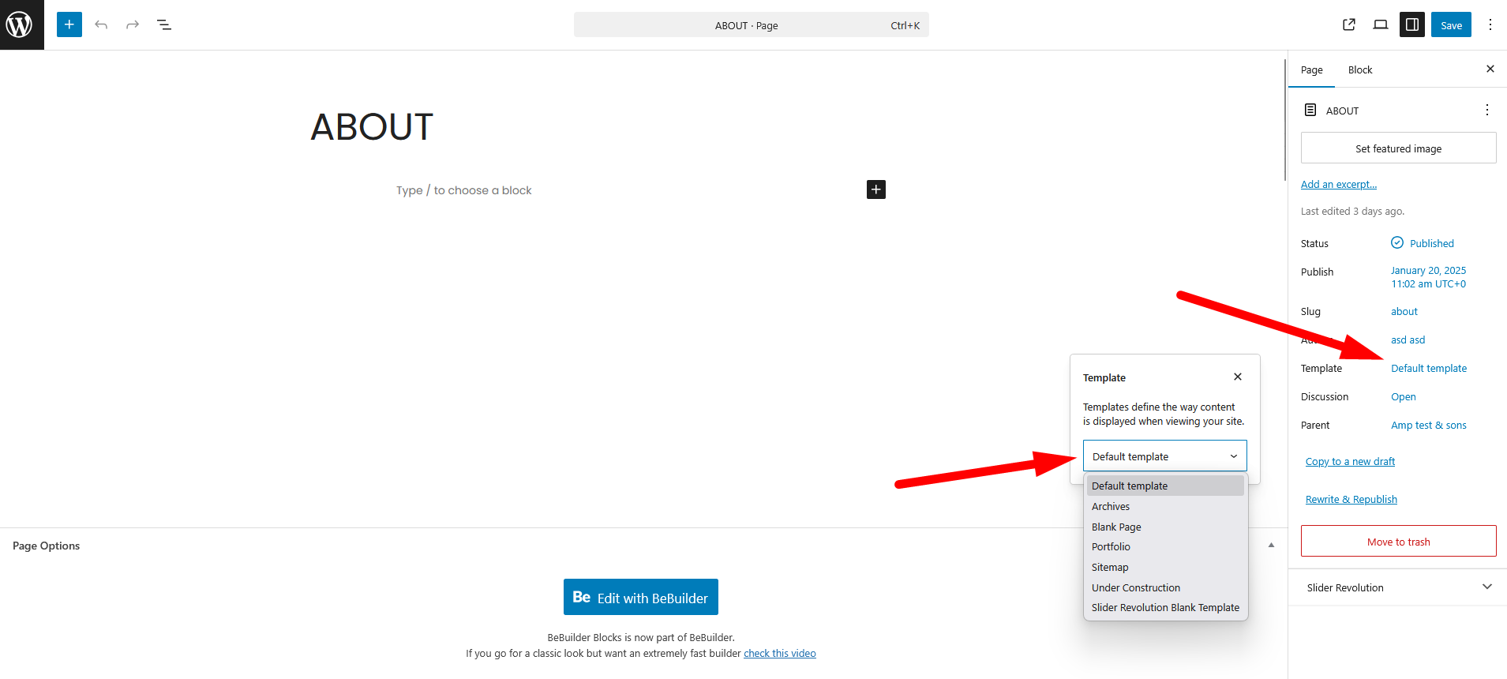This screenshot has width=1507, height=679.
Task: Open the editor options three-dot menu
Action: tap(1490, 24)
